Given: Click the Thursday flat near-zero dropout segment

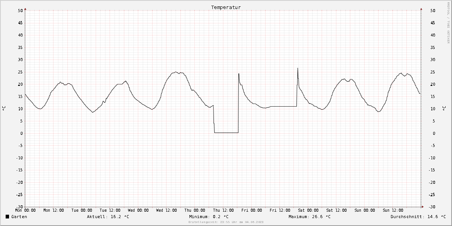Looking at the screenshot, I should [x=226, y=133].
